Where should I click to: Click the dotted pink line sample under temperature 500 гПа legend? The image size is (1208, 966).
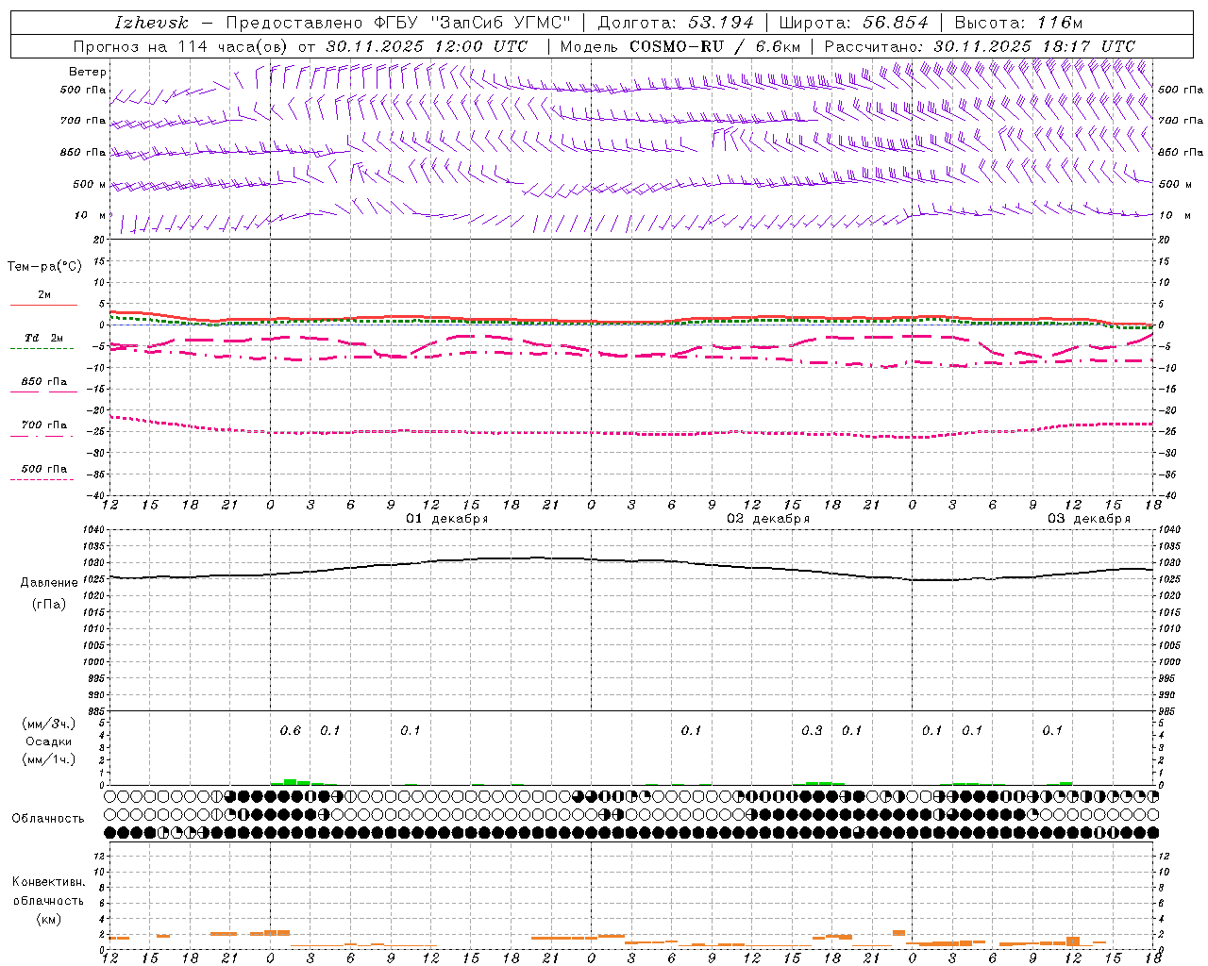pos(42,479)
